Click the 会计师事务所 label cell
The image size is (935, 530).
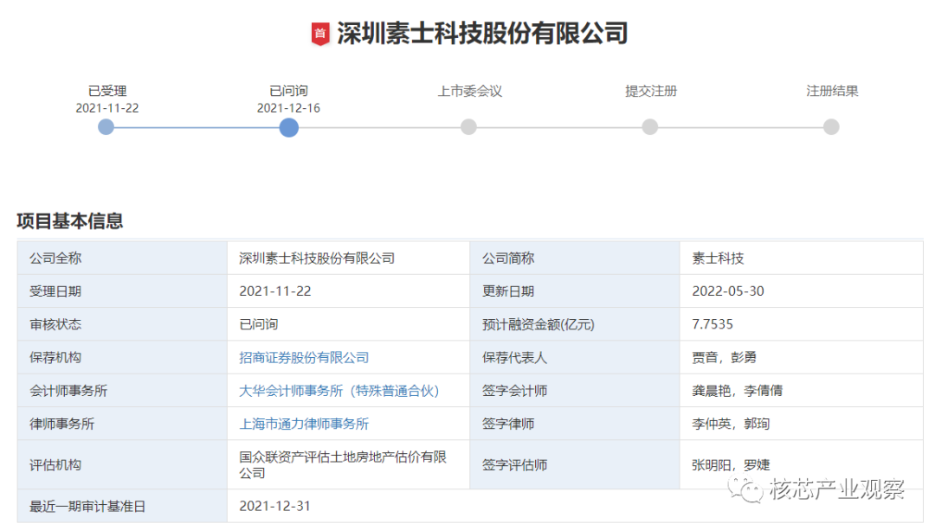(122, 391)
